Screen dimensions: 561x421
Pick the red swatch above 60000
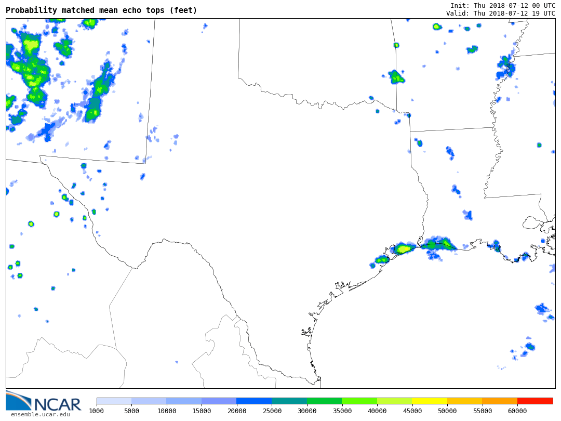tap(535, 401)
